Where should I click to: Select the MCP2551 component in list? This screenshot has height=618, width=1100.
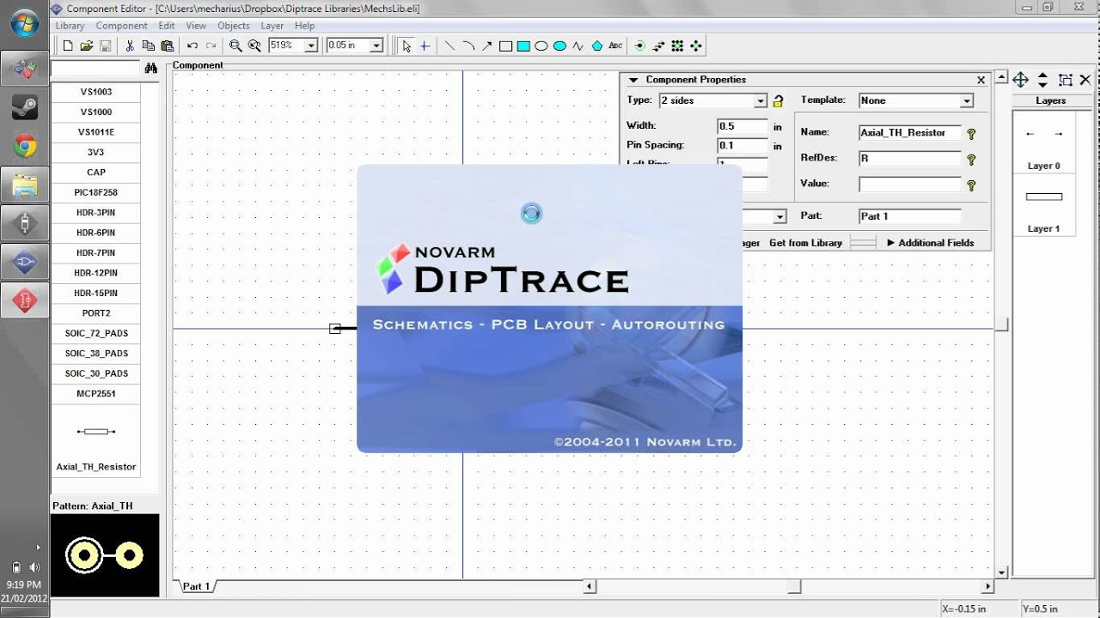pyautogui.click(x=95, y=393)
